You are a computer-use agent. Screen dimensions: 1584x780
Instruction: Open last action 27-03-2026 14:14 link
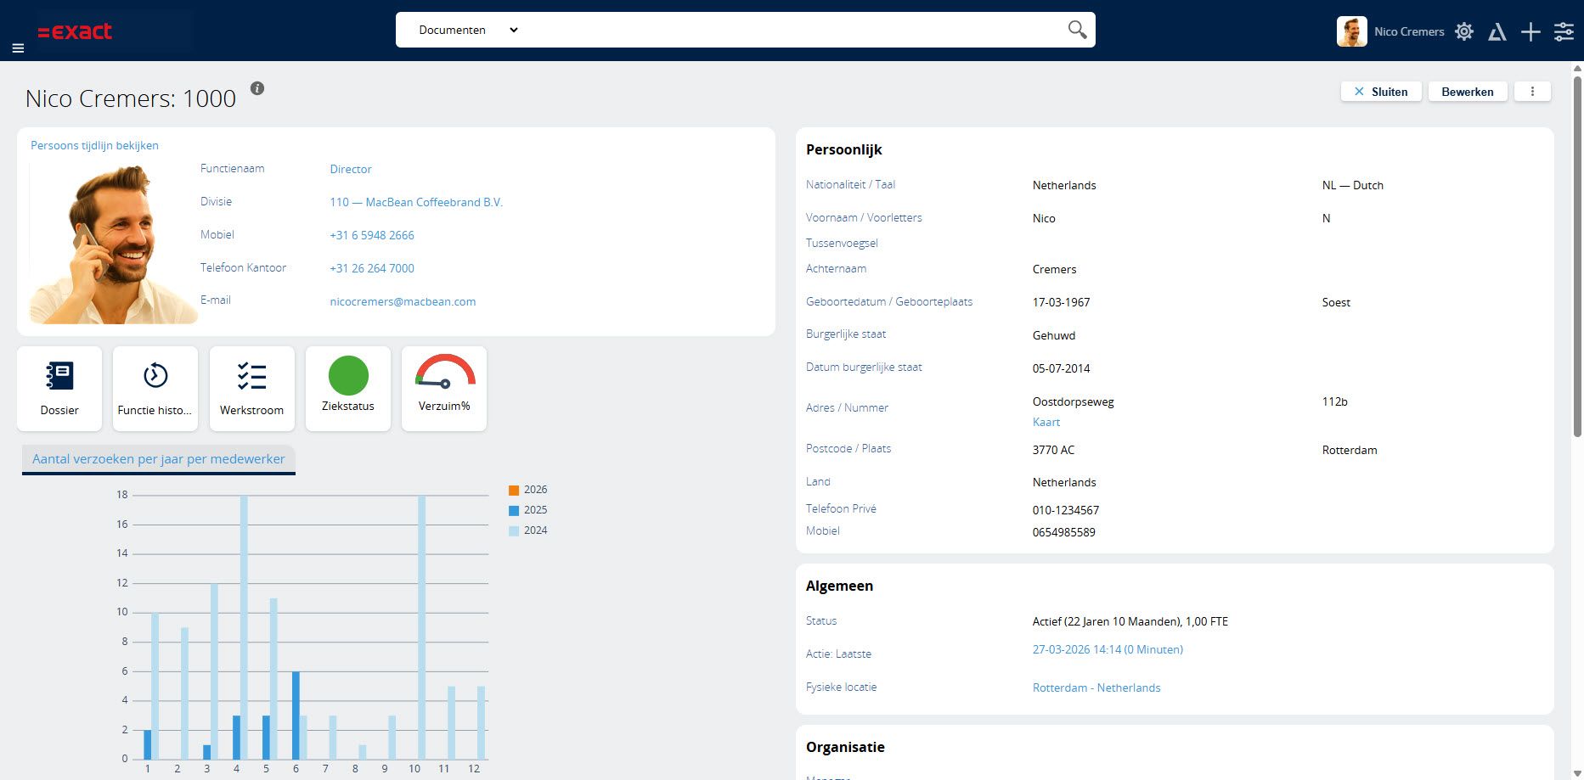[1108, 649]
